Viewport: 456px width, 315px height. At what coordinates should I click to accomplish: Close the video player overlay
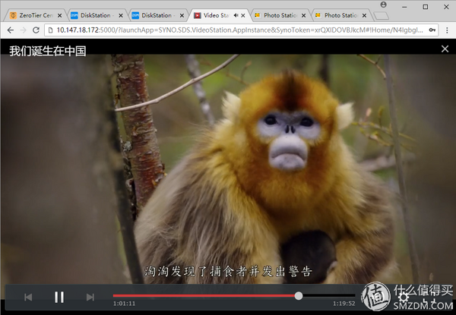point(445,49)
